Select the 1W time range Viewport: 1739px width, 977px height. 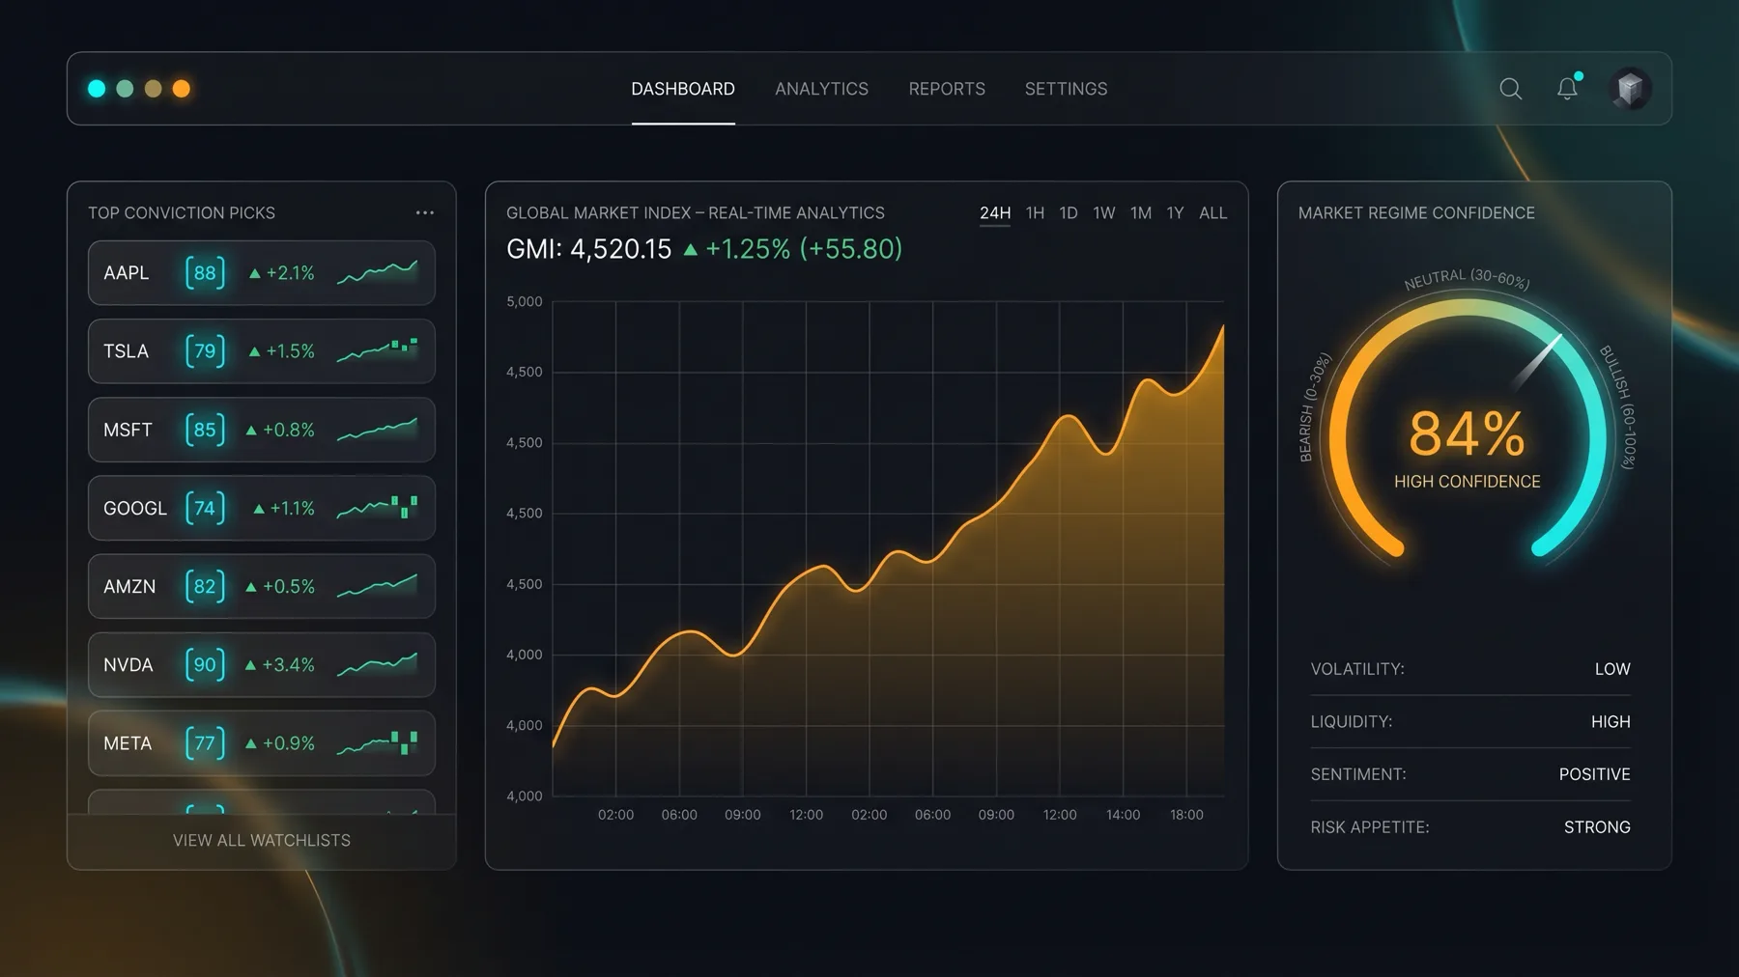point(1104,213)
